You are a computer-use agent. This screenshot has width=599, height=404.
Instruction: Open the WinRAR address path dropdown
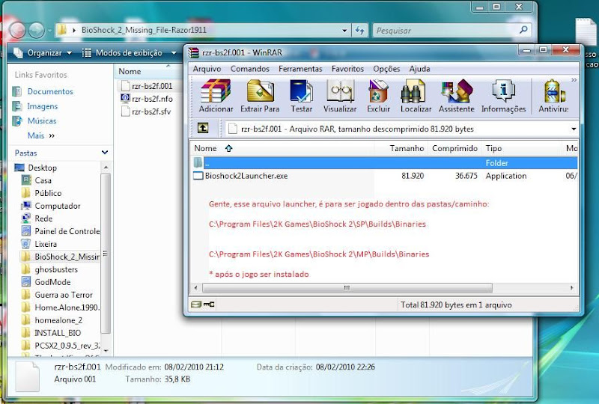[x=574, y=129]
